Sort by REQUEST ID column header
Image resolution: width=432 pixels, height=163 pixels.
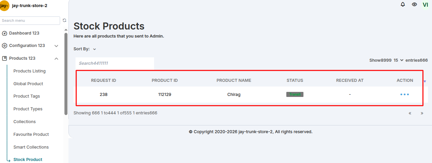tap(103, 80)
